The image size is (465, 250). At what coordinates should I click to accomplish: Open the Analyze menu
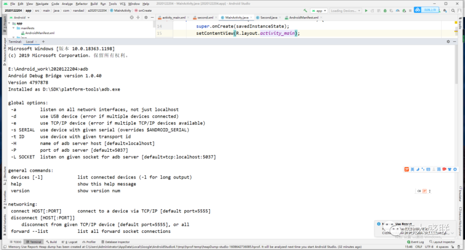point(67,4)
